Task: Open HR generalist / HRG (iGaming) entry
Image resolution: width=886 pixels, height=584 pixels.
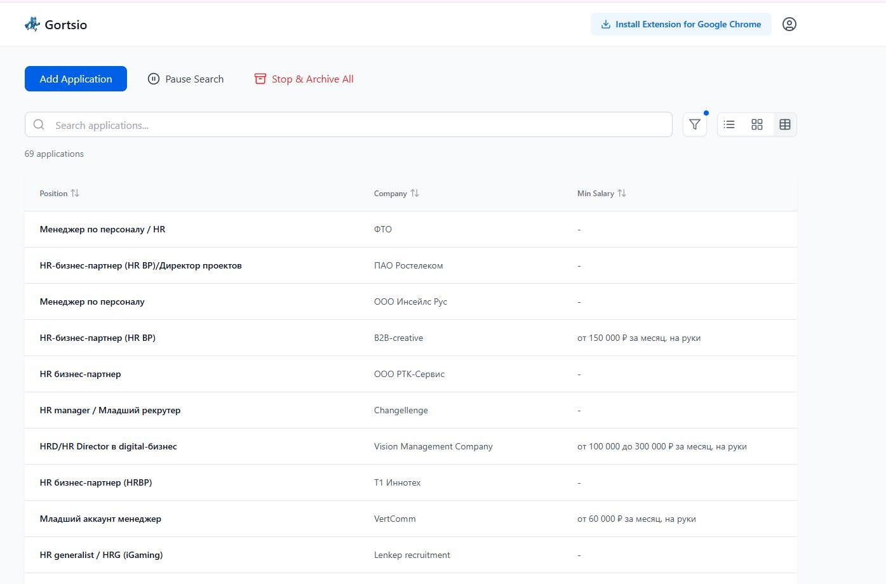Action: [101, 555]
